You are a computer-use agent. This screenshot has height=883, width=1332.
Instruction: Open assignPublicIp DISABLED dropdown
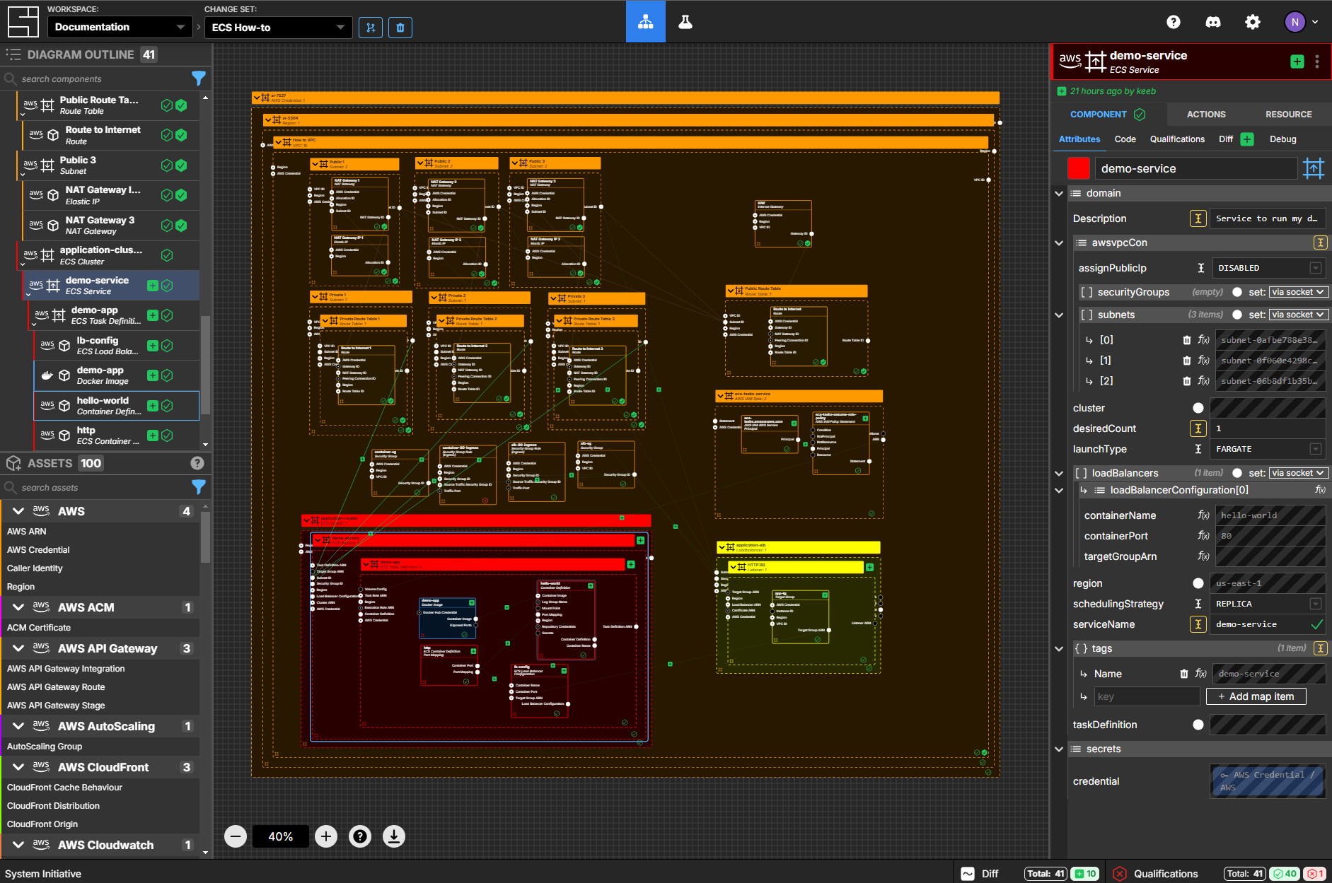tap(1268, 268)
